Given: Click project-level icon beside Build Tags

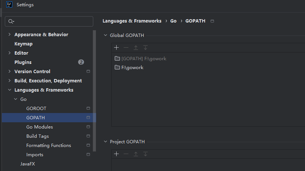Looking at the screenshot, I should point(88,136).
